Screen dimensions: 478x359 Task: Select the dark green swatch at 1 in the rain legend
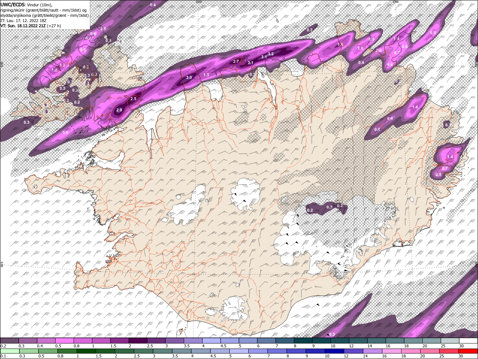[86, 351]
